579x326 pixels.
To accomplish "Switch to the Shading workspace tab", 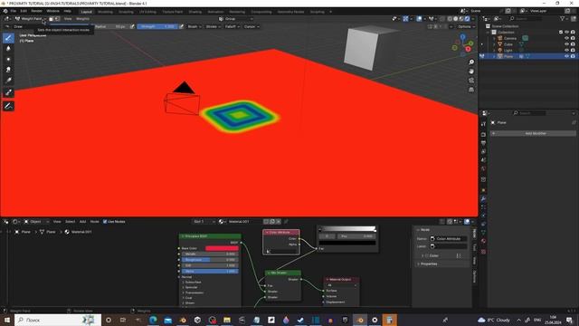I will [195, 12].
